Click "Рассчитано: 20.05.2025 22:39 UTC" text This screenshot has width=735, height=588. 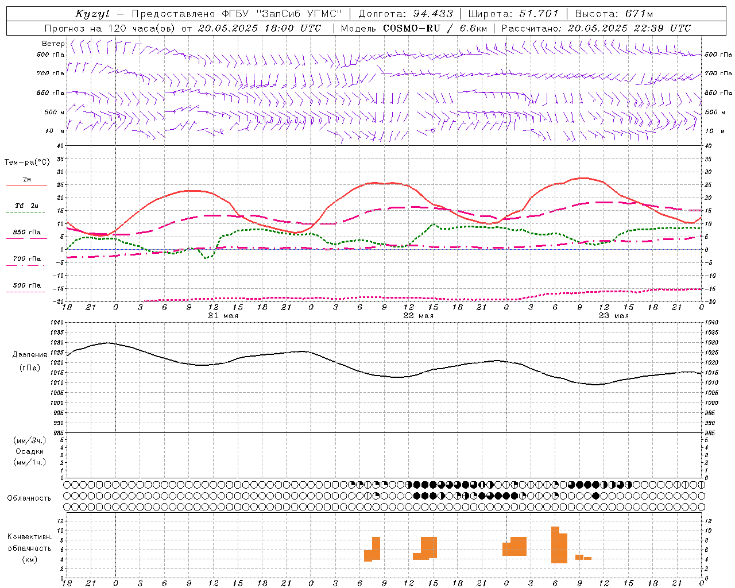(596, 28)
